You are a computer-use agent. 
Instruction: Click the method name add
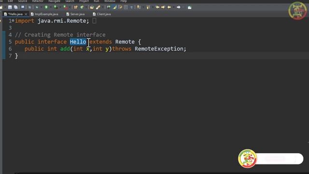tap(65, 49)
